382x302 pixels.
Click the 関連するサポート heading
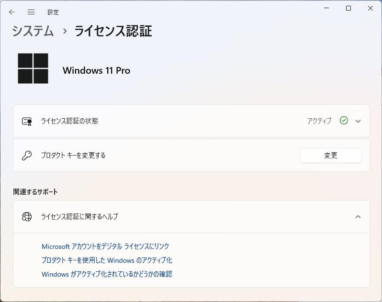tap(35, 191)
